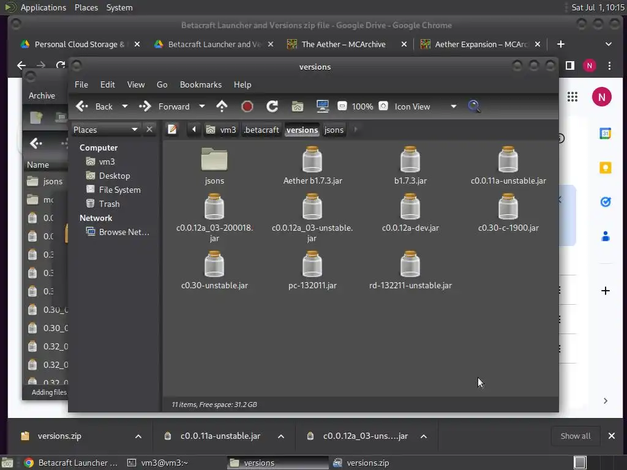This screenshot has height=470, width=627.
Task: Select the jsons path bar button
Action: click(334, 130)
